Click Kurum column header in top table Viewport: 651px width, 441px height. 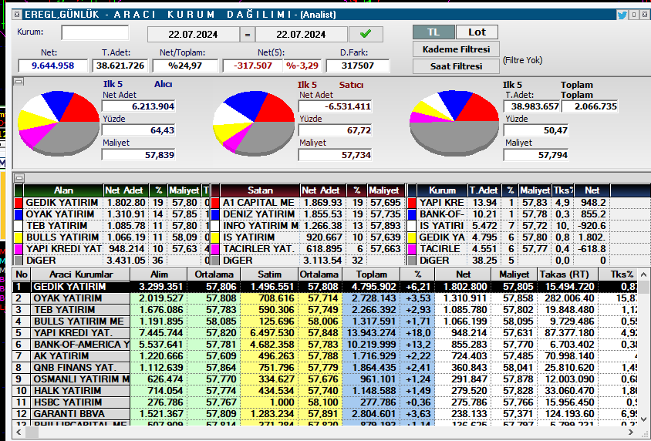[442, 190]
